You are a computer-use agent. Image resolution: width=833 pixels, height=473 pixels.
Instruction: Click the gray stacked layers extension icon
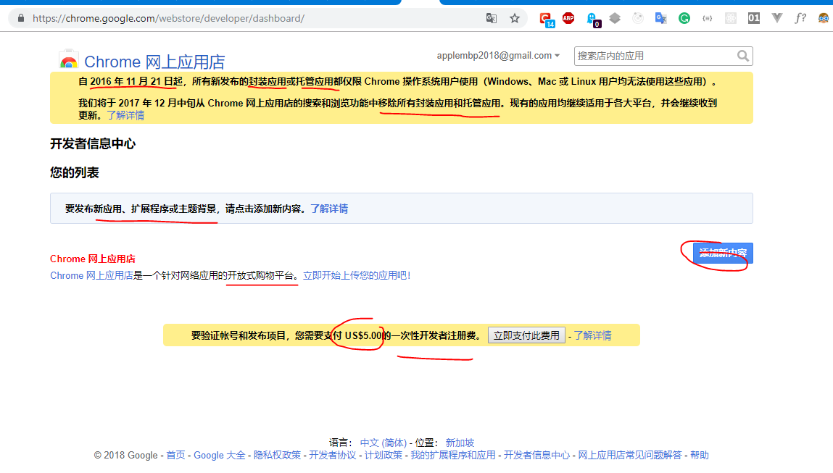(x=615, y=18)
